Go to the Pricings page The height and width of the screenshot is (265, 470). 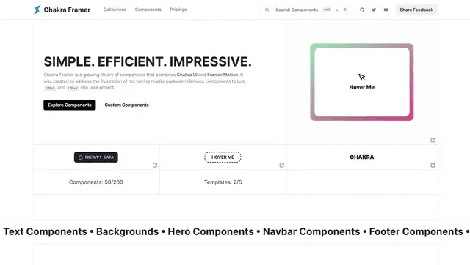[178, 10]
